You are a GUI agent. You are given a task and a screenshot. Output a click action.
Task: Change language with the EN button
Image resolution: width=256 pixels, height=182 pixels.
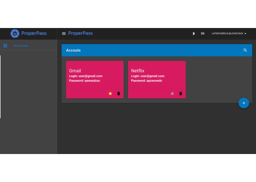click(x=203, y=34)
